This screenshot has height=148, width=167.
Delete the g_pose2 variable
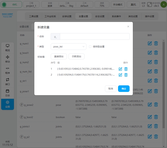coord(156,105)
